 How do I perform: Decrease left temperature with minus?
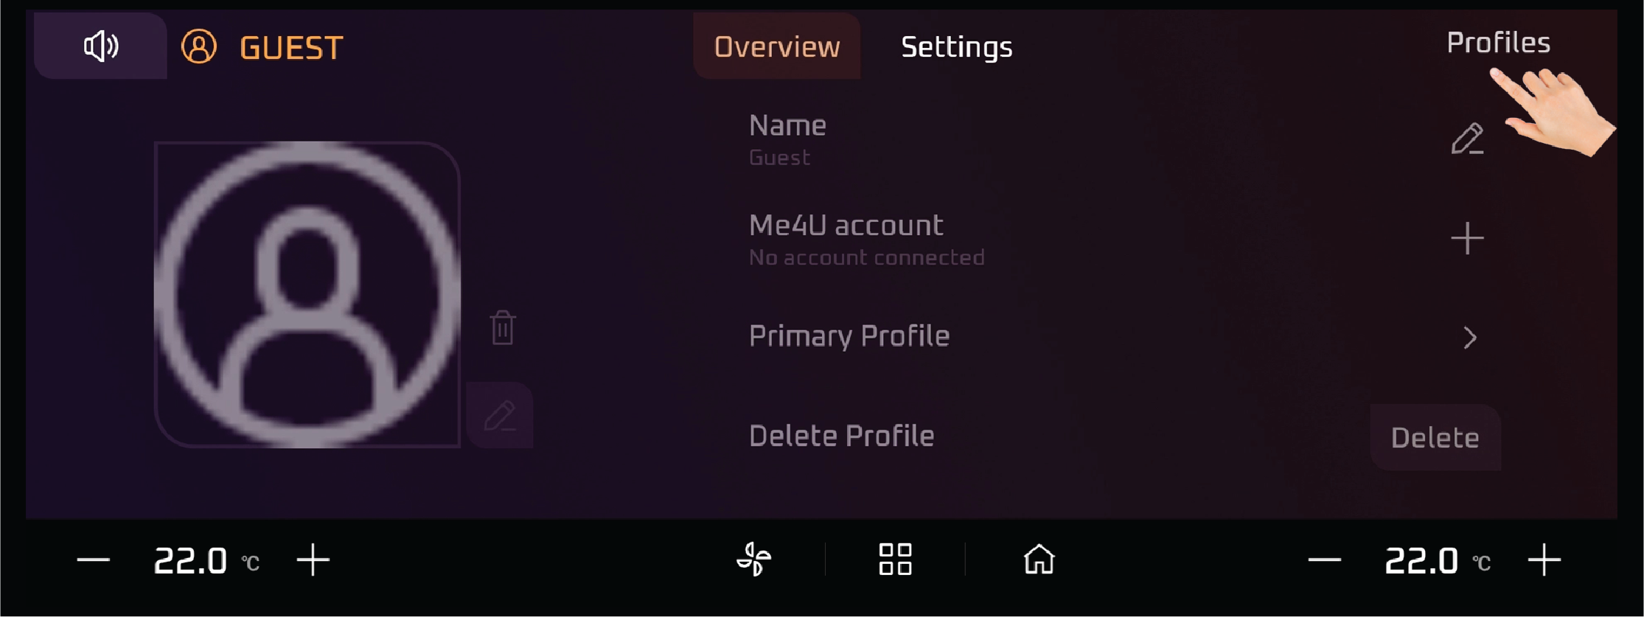coord(93,560)
